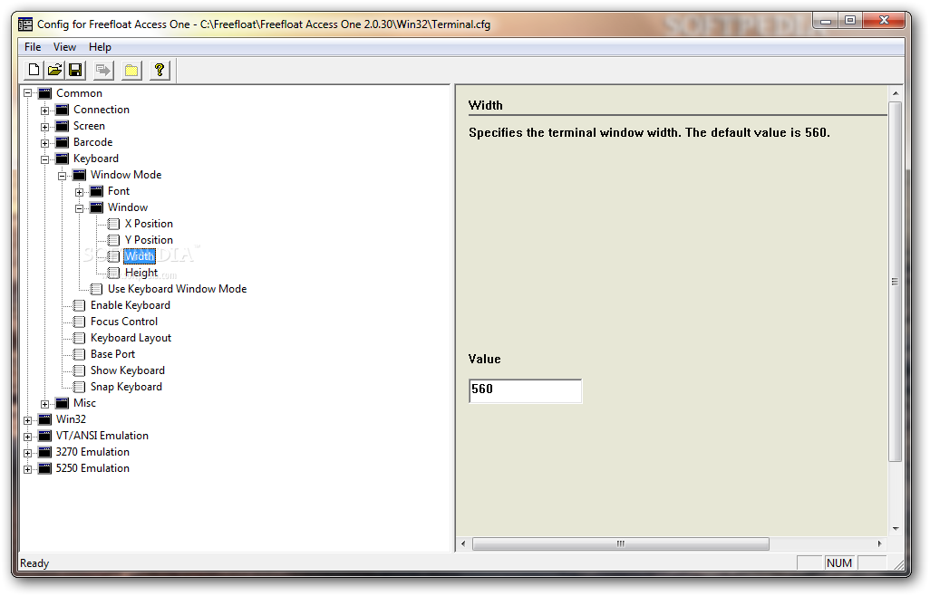Collapse the Common tree node
The image size is (930, 596).
pos(27,93)
